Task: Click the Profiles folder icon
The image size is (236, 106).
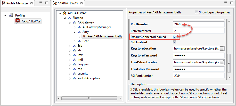Action: [11, 15]
